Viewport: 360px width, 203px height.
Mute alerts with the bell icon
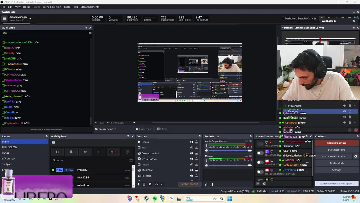(x=71, y=152)
